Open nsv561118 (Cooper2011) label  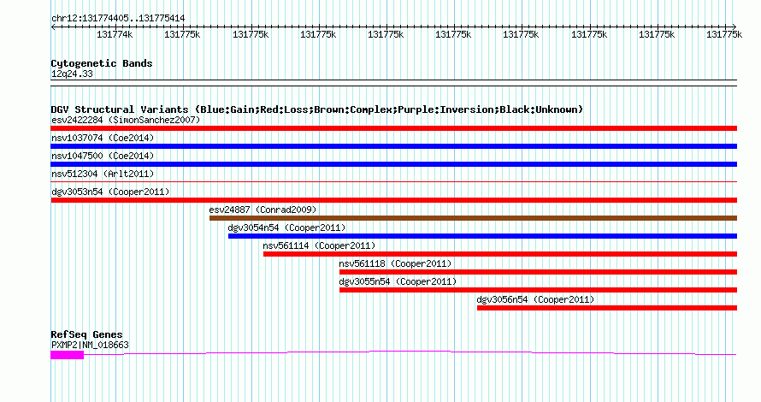[395, 263]
